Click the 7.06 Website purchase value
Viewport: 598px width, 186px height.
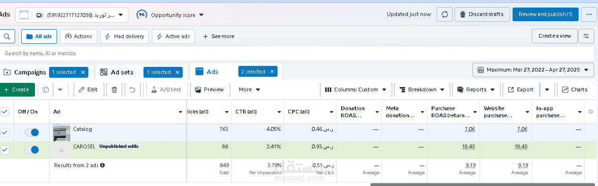click(522, 129)
